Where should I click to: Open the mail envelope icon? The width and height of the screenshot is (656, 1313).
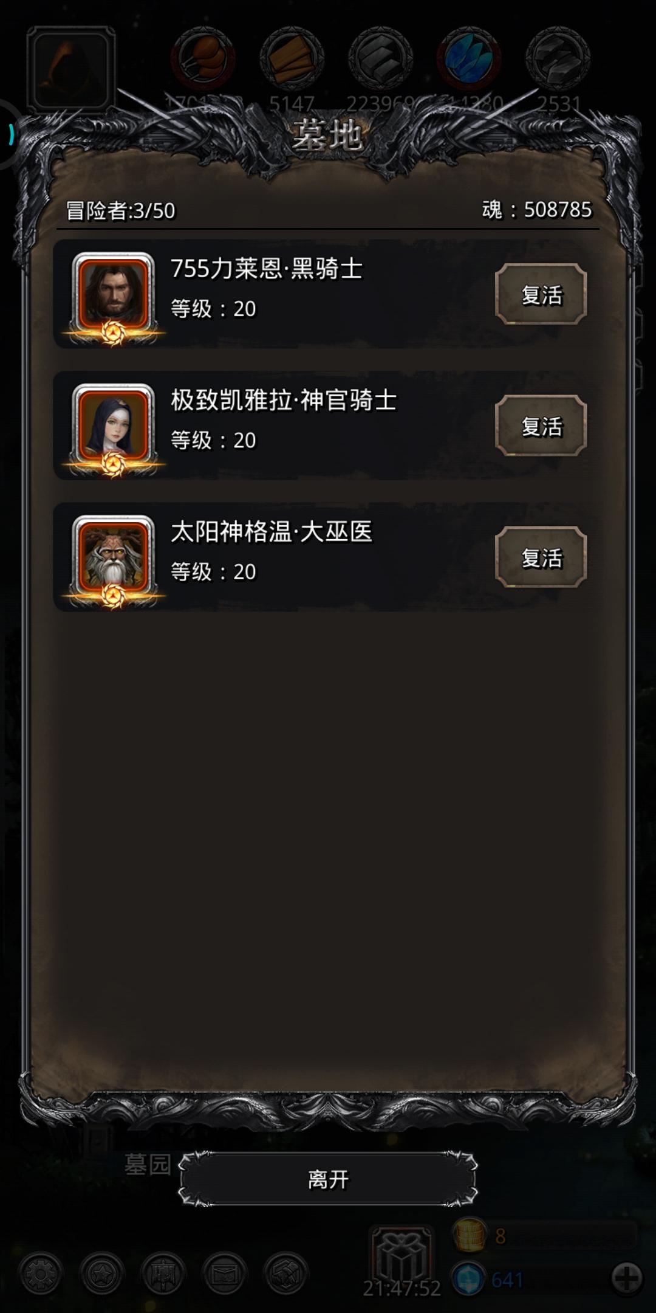point(224,1273)
